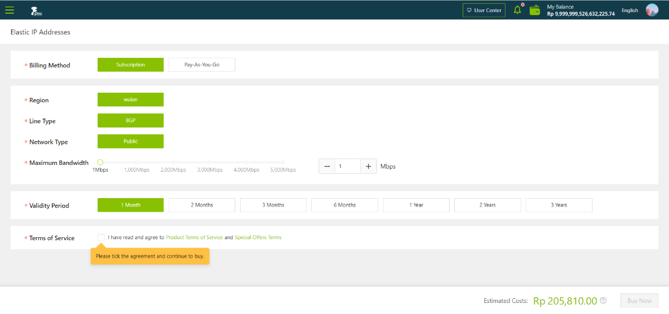Set bandwidth slider to 1,000Mbps mark
The height and width of the screenshot is (314, 669).
coord(137,162)
